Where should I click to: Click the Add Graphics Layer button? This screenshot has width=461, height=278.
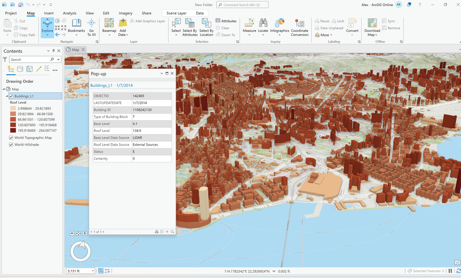147,21
